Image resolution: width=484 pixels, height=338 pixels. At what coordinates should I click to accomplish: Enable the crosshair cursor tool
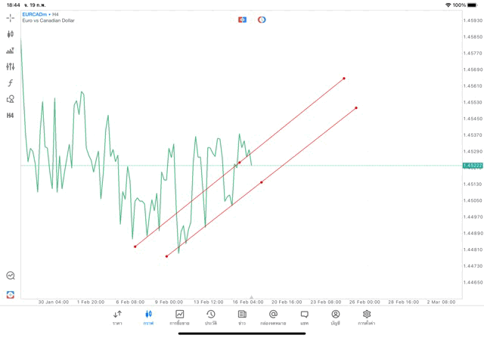[x=11, y=17]
